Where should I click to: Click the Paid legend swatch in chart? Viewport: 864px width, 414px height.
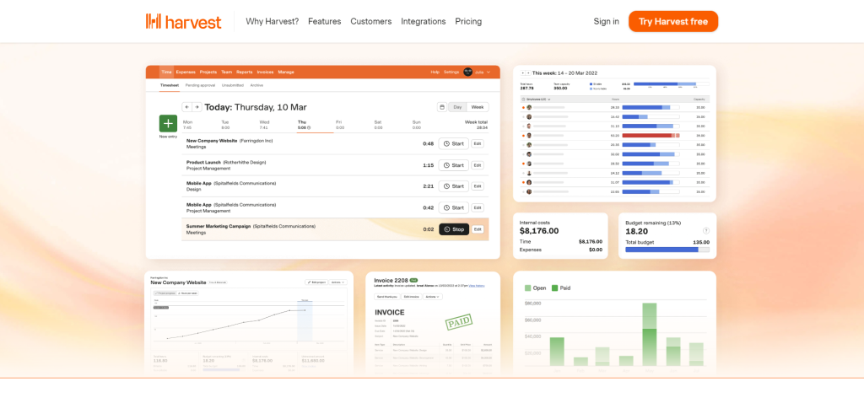555,288
